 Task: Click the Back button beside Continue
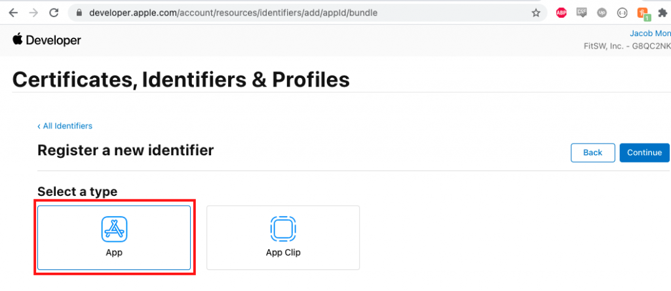pos(592,153)
